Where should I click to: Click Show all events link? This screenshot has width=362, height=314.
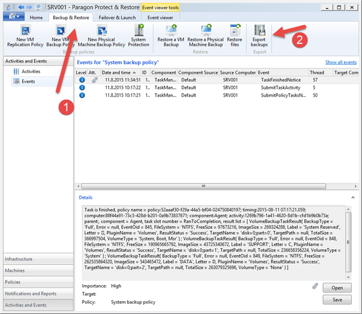(341, 62)
